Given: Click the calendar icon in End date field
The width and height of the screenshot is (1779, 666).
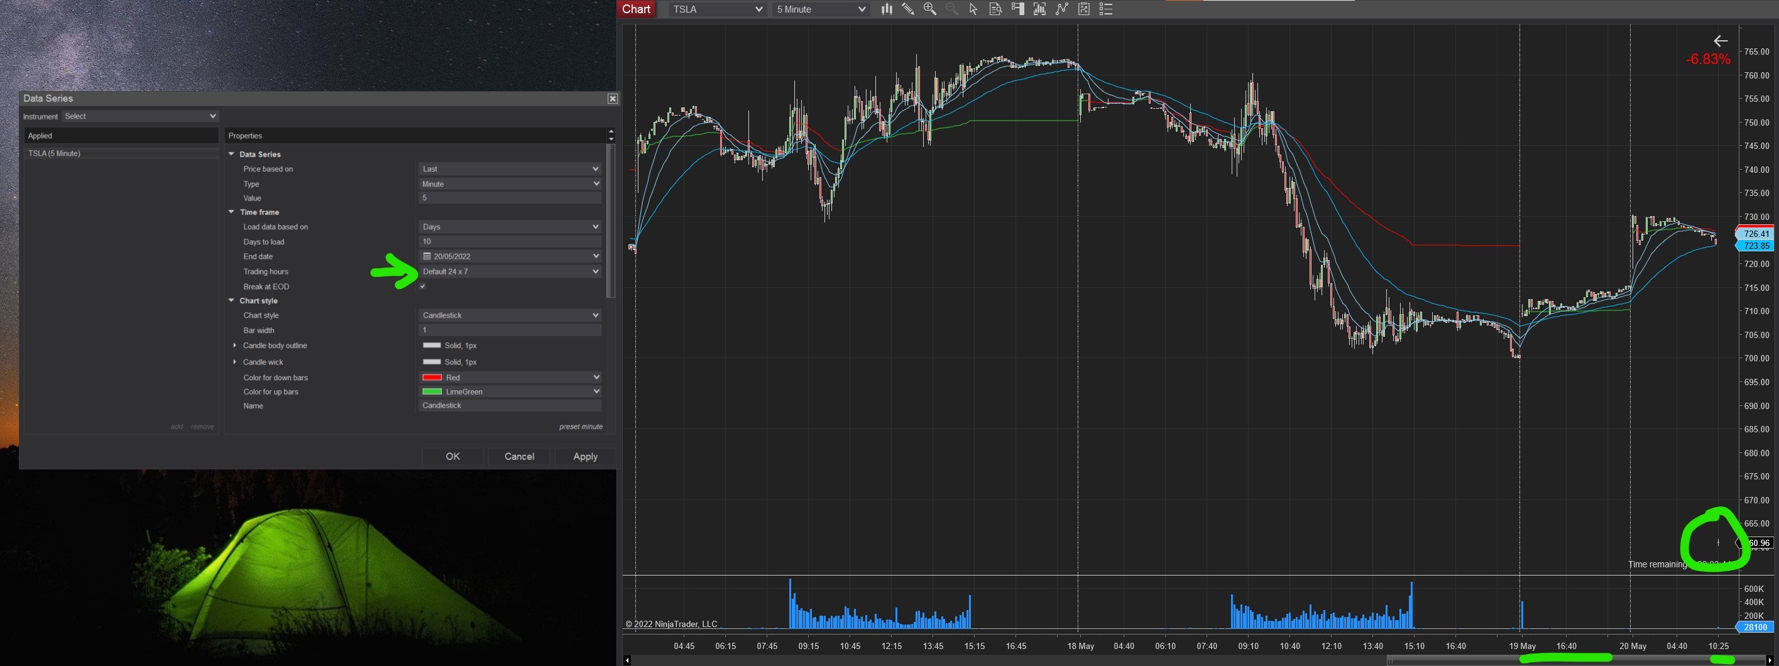Looking at the screenshot, I should tap(427, 256).
